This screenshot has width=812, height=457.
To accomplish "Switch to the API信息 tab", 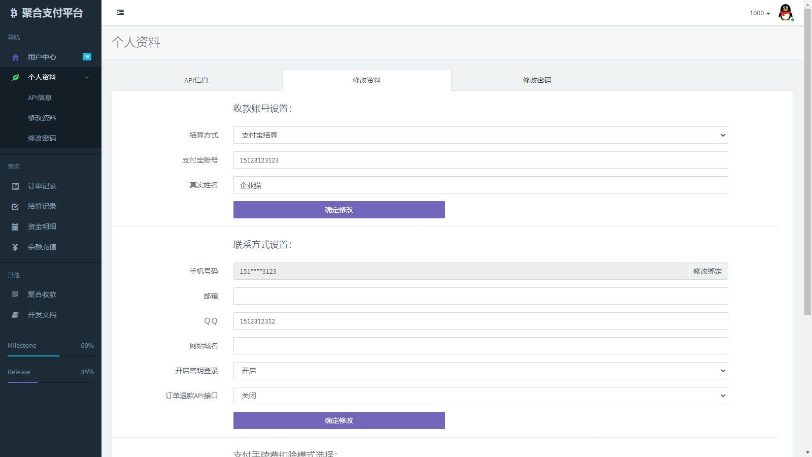I will 197,80.
